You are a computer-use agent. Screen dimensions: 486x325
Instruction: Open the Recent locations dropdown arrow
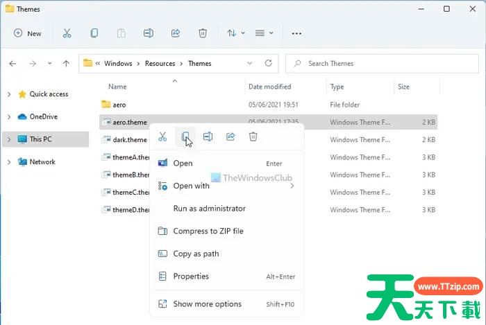point(49,64)
